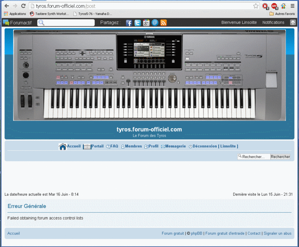Screen dimensions: 299x247
Task: Click the Rechercher search button
Action: coord(280,157)
